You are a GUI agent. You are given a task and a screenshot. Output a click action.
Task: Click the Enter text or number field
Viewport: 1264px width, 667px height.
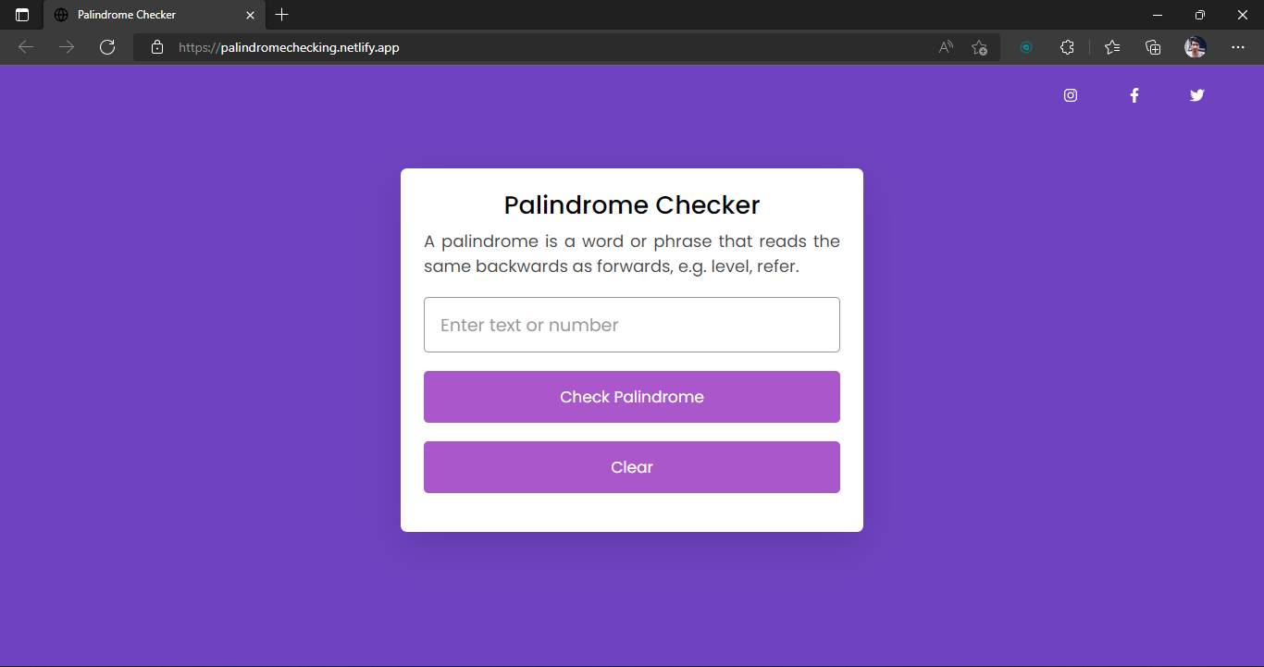coord(632,325)
